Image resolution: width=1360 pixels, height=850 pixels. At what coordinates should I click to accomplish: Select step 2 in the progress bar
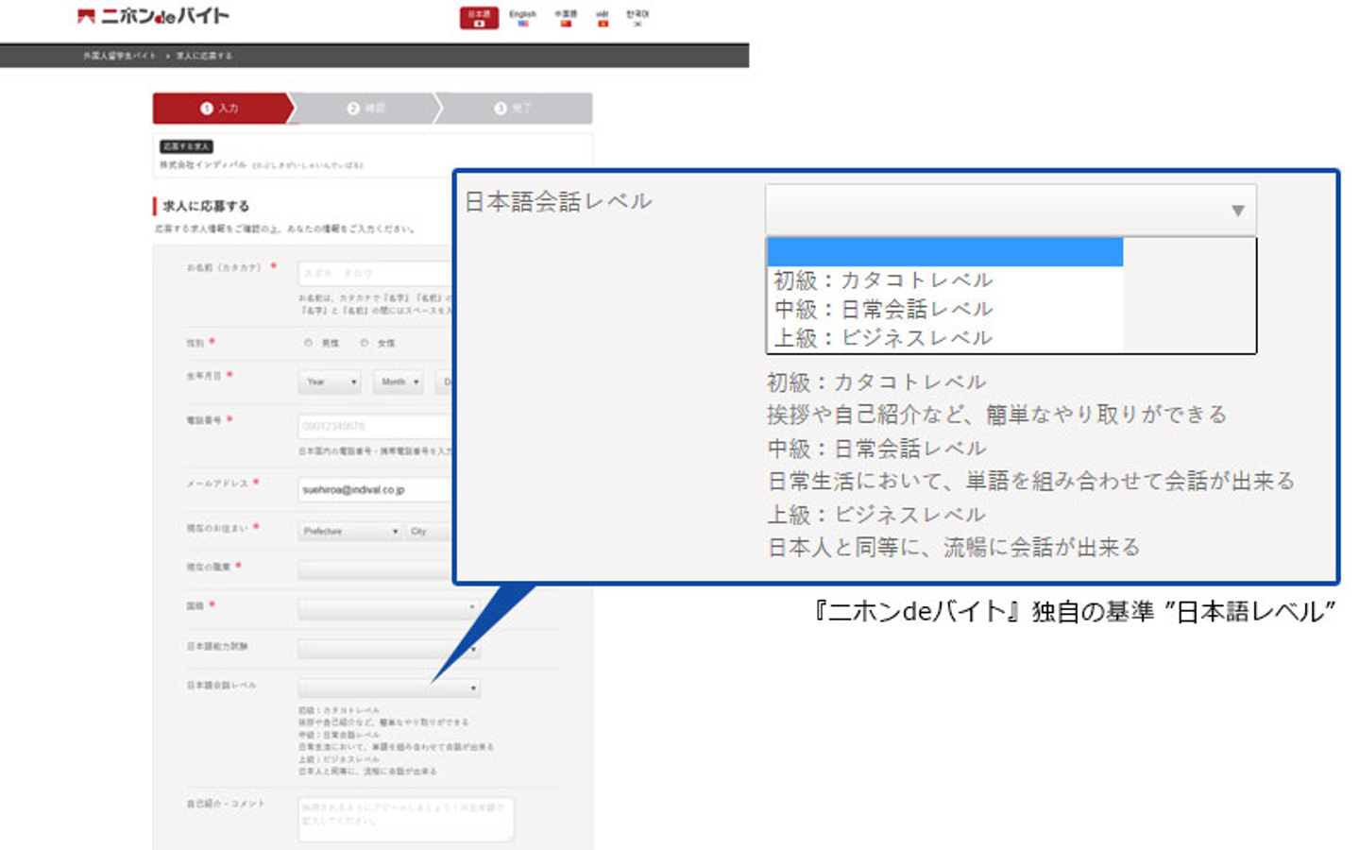[366, 109]
